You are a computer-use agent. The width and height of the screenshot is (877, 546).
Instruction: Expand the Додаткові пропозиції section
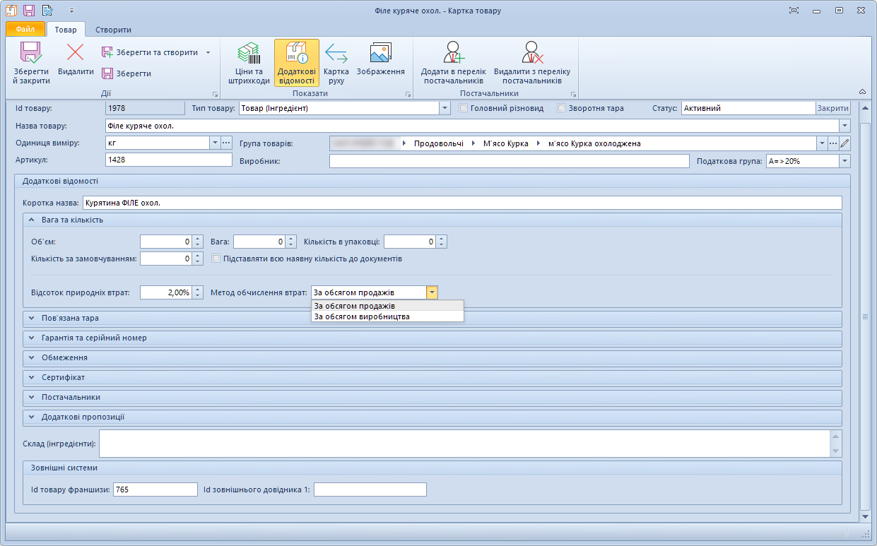tap(32, 417)
